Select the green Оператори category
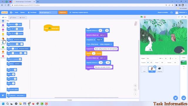Image resolution: width=188 pixels, height=106 pixels. click(3, 48)
